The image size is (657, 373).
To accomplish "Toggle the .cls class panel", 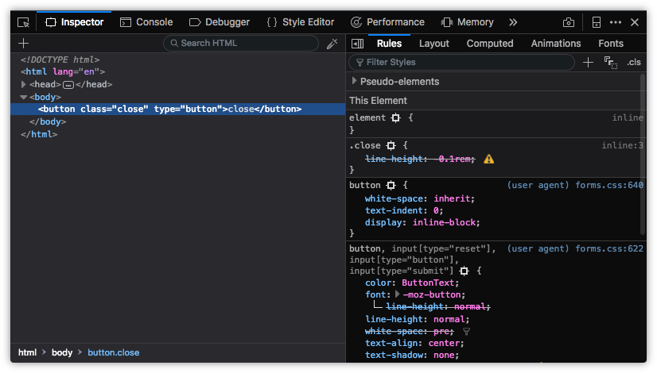I will coord(633,62).
